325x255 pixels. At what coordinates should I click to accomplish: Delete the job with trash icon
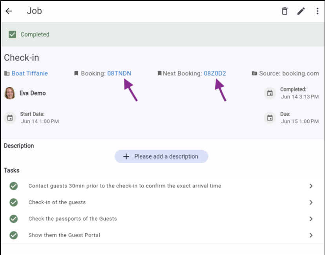285,11
